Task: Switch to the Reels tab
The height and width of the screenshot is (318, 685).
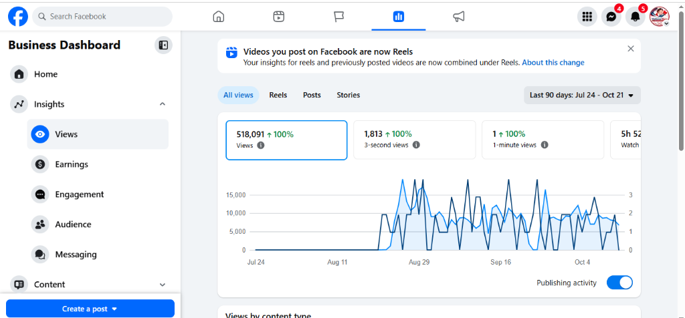Action: pos(278,95)
